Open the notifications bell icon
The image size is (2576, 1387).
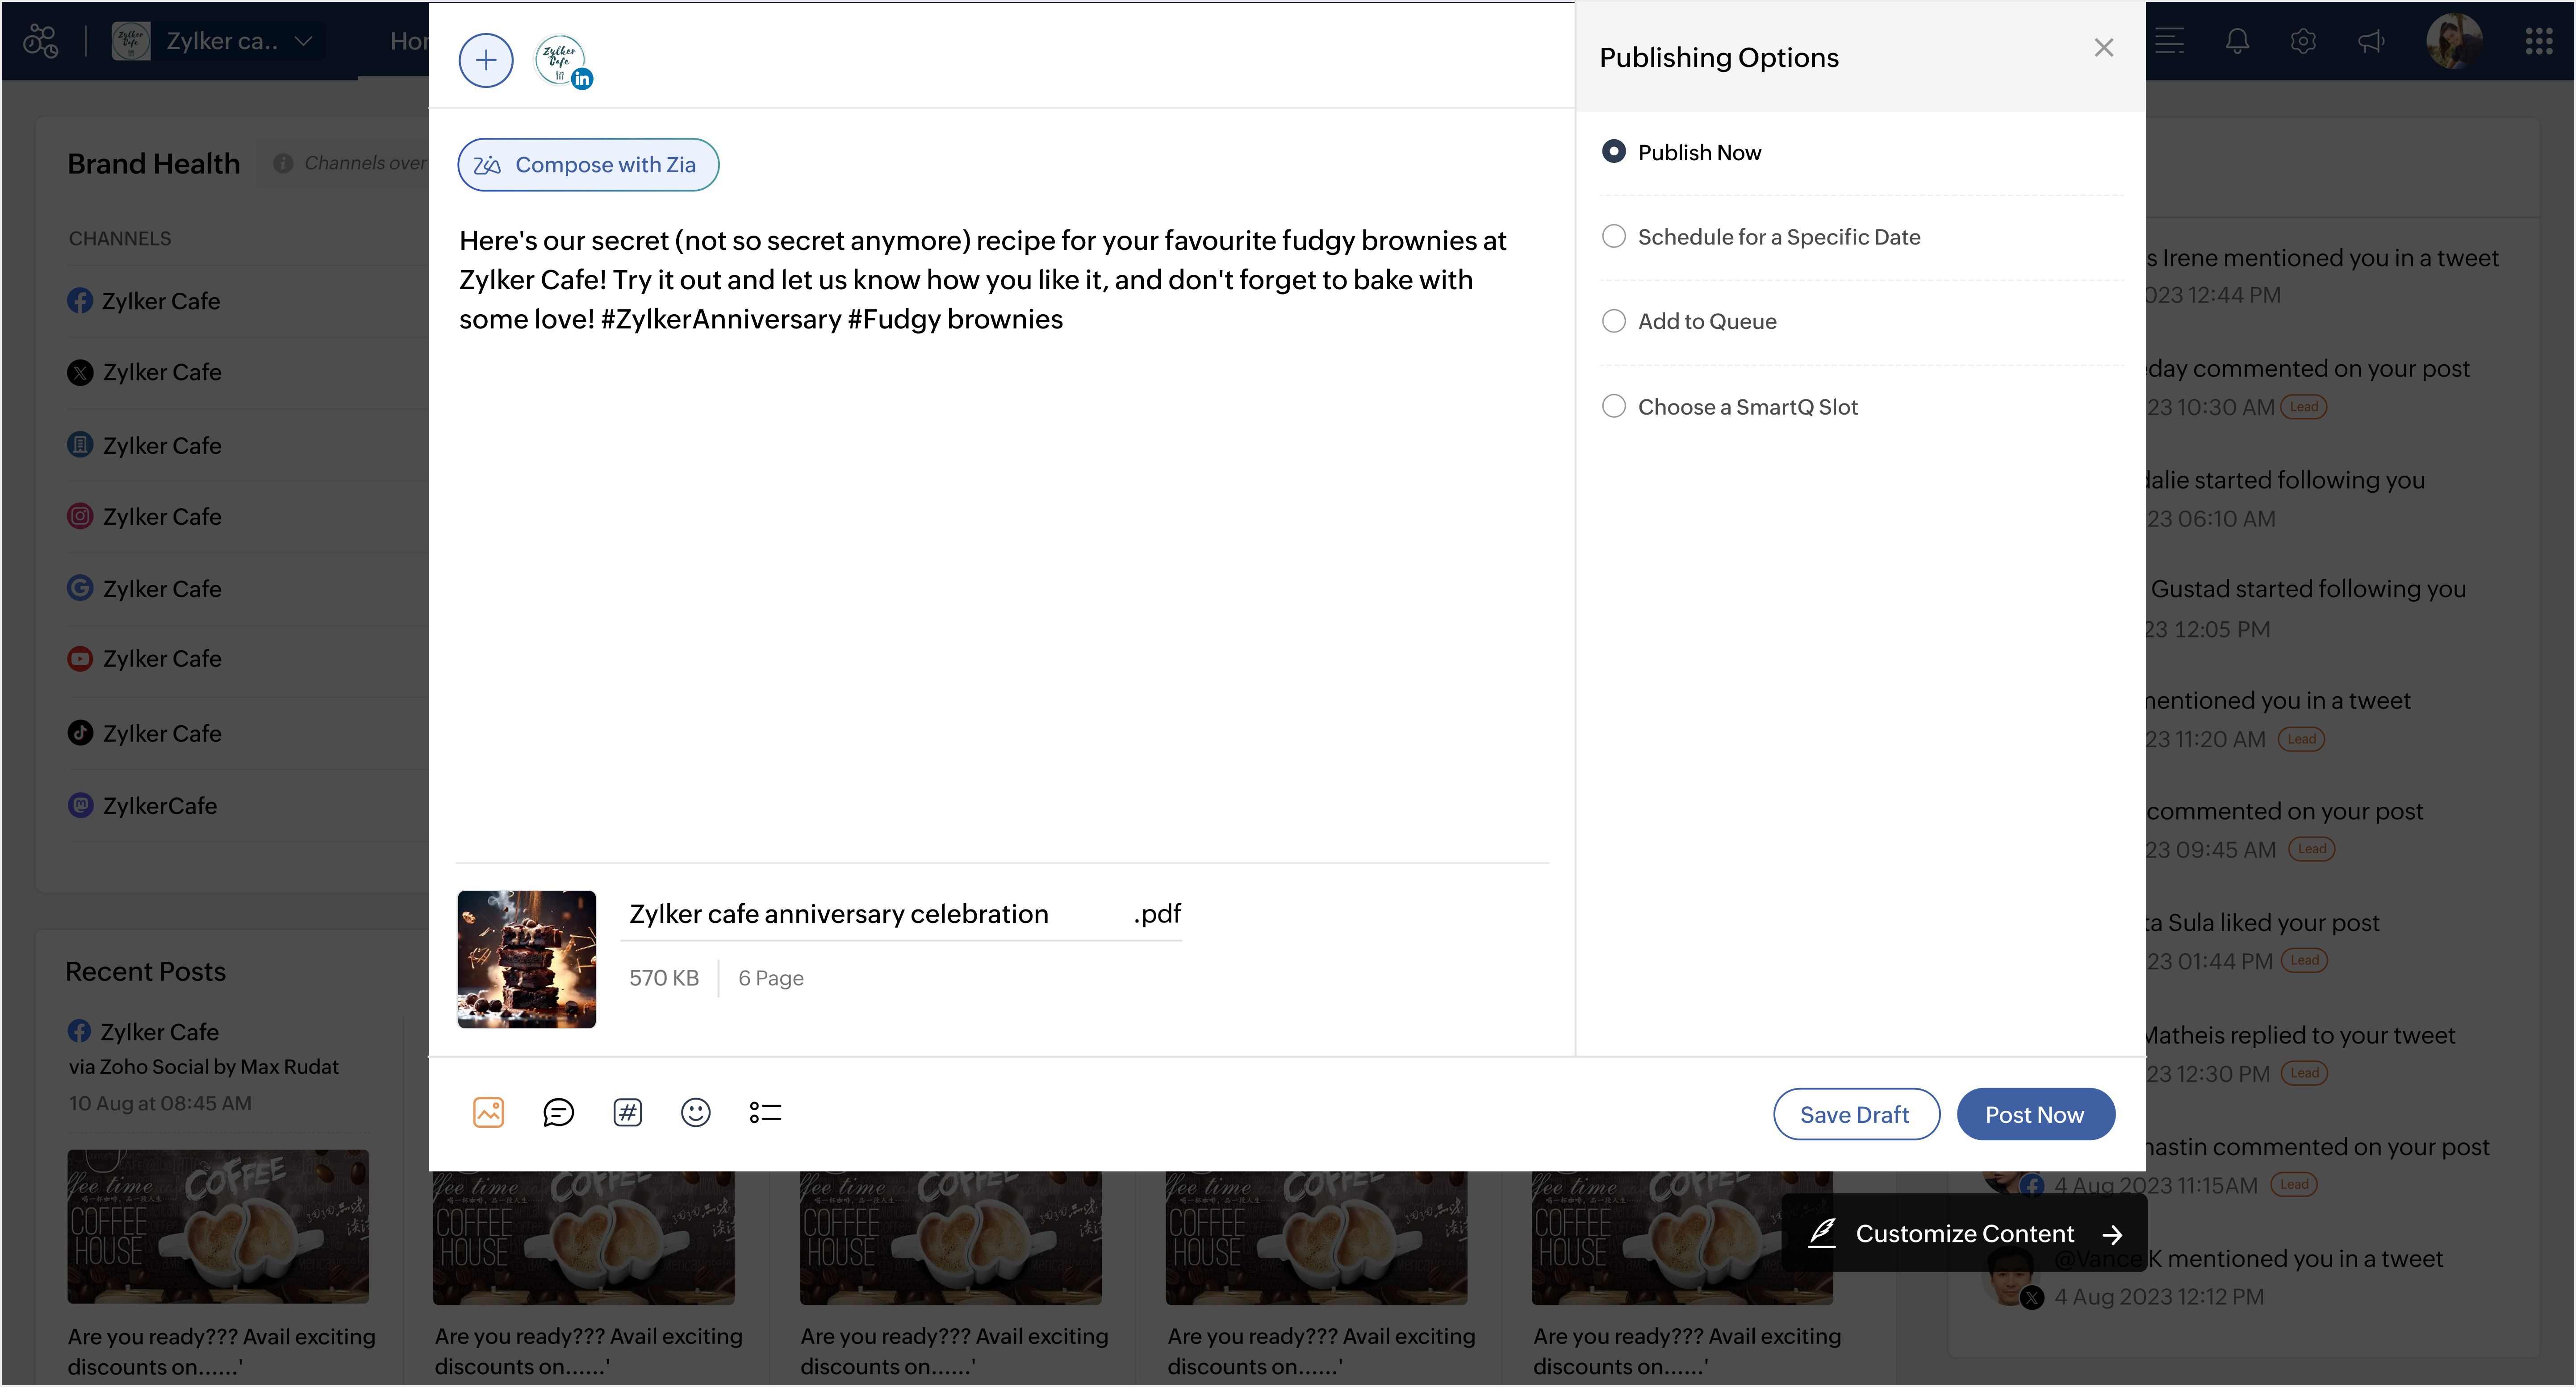coord(2237,41)
